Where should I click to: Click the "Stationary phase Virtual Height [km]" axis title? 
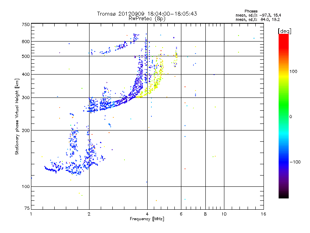17,116
